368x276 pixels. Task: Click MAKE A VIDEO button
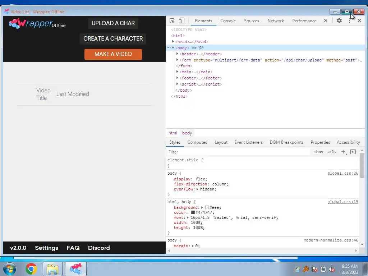tap(113, 54)
